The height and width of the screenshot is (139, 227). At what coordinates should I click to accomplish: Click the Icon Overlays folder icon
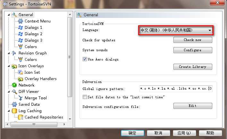coord(14,66)
